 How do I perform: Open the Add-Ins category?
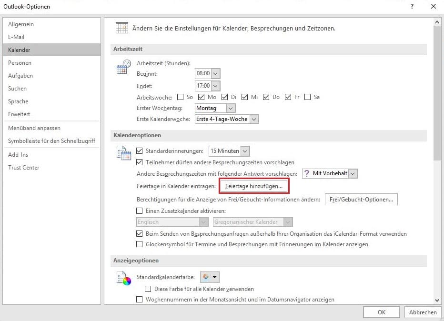pyautogui.click(x=52, y=155)
